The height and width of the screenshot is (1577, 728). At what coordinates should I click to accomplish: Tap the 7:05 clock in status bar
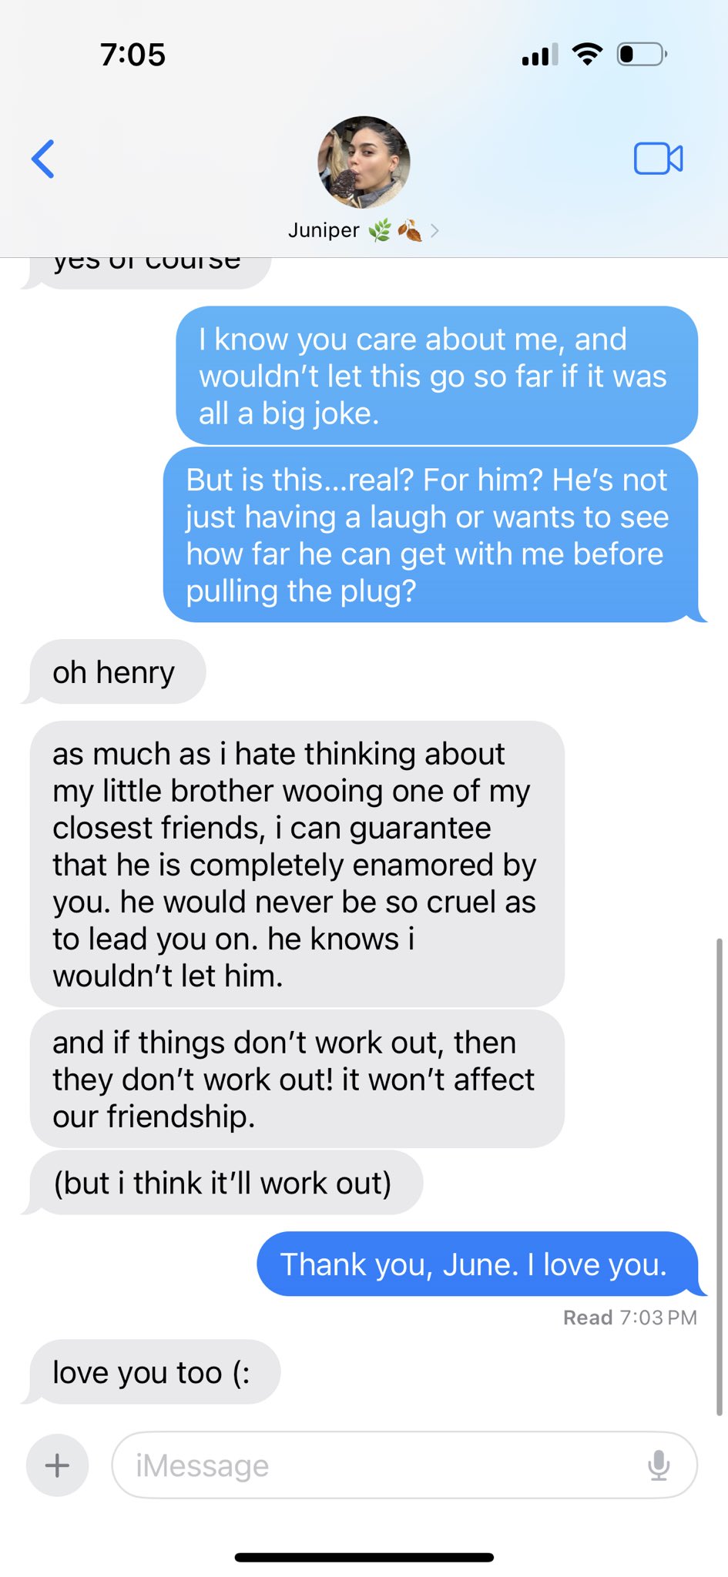(133, 55)
